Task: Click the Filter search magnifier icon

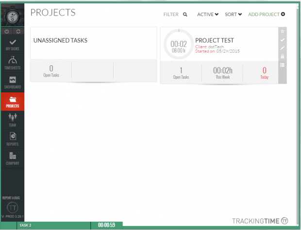Action: (185, 15)
